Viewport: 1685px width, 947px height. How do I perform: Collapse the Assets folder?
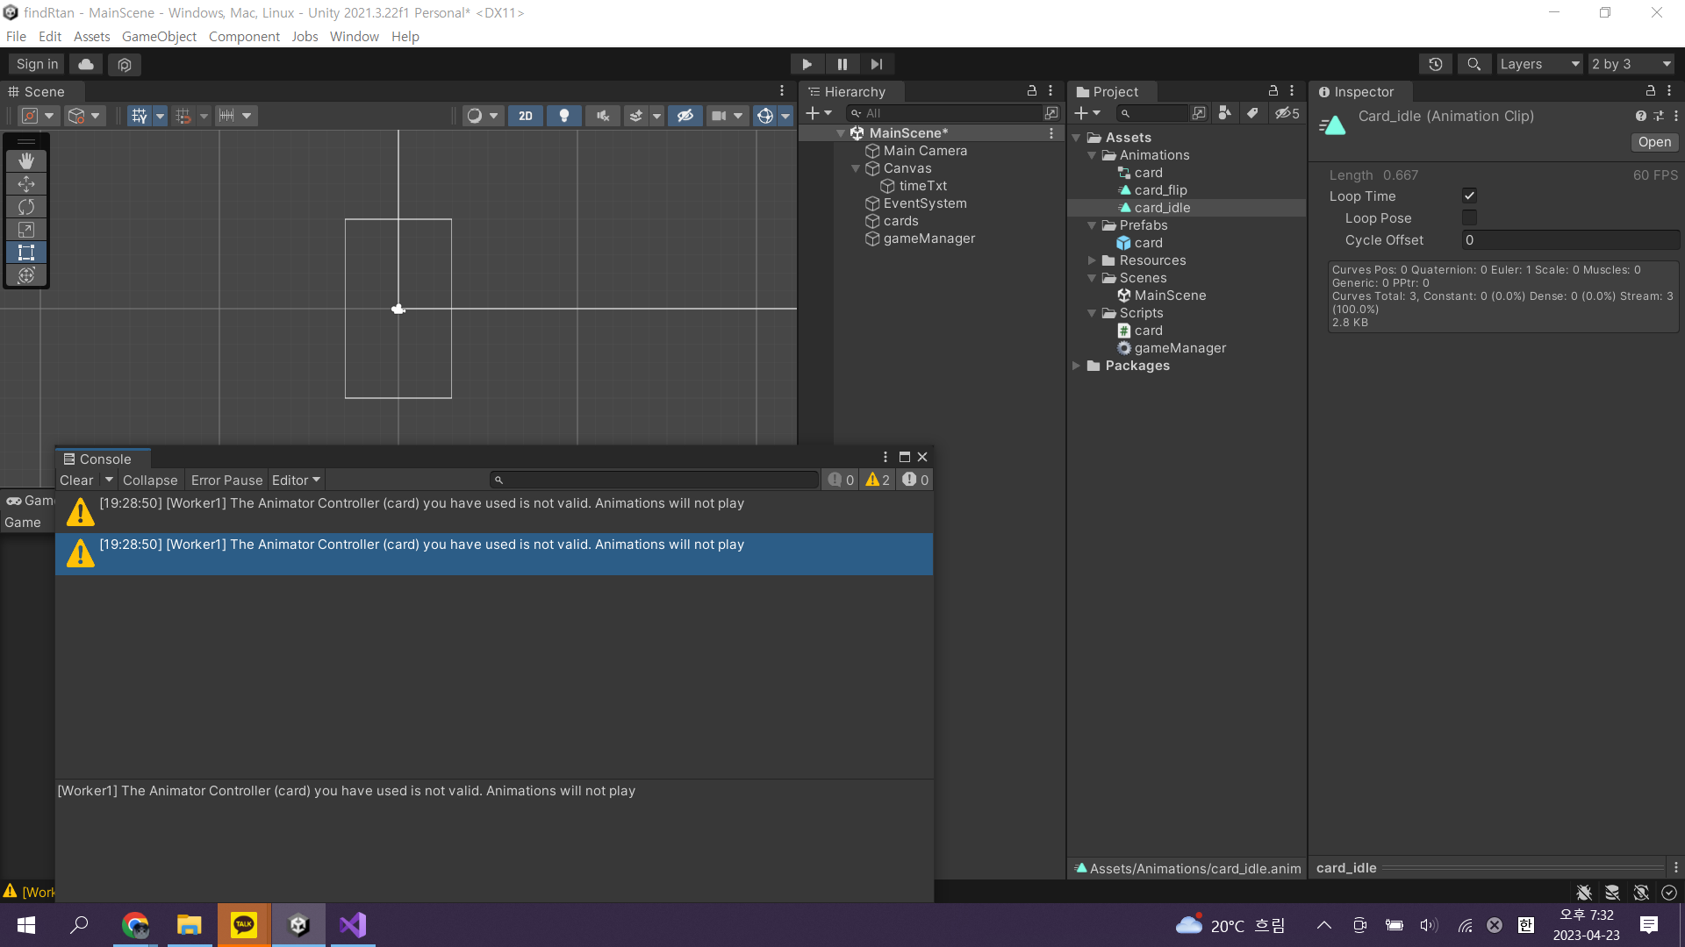coord(1077,138)
